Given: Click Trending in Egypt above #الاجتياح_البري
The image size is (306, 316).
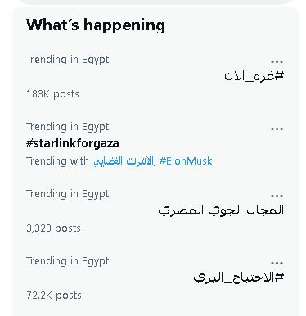Looking at the screenshot, I should [x=67, y=261].
